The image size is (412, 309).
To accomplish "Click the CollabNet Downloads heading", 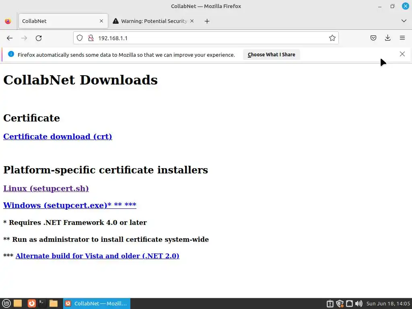I will pyautogui.click(x=80, y=80).
